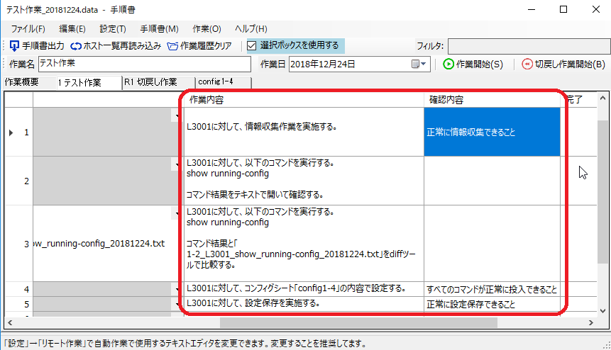611x350 pixels.
Task: Click the 作業履歴クリア folder icon
Action: coord(173,46)
